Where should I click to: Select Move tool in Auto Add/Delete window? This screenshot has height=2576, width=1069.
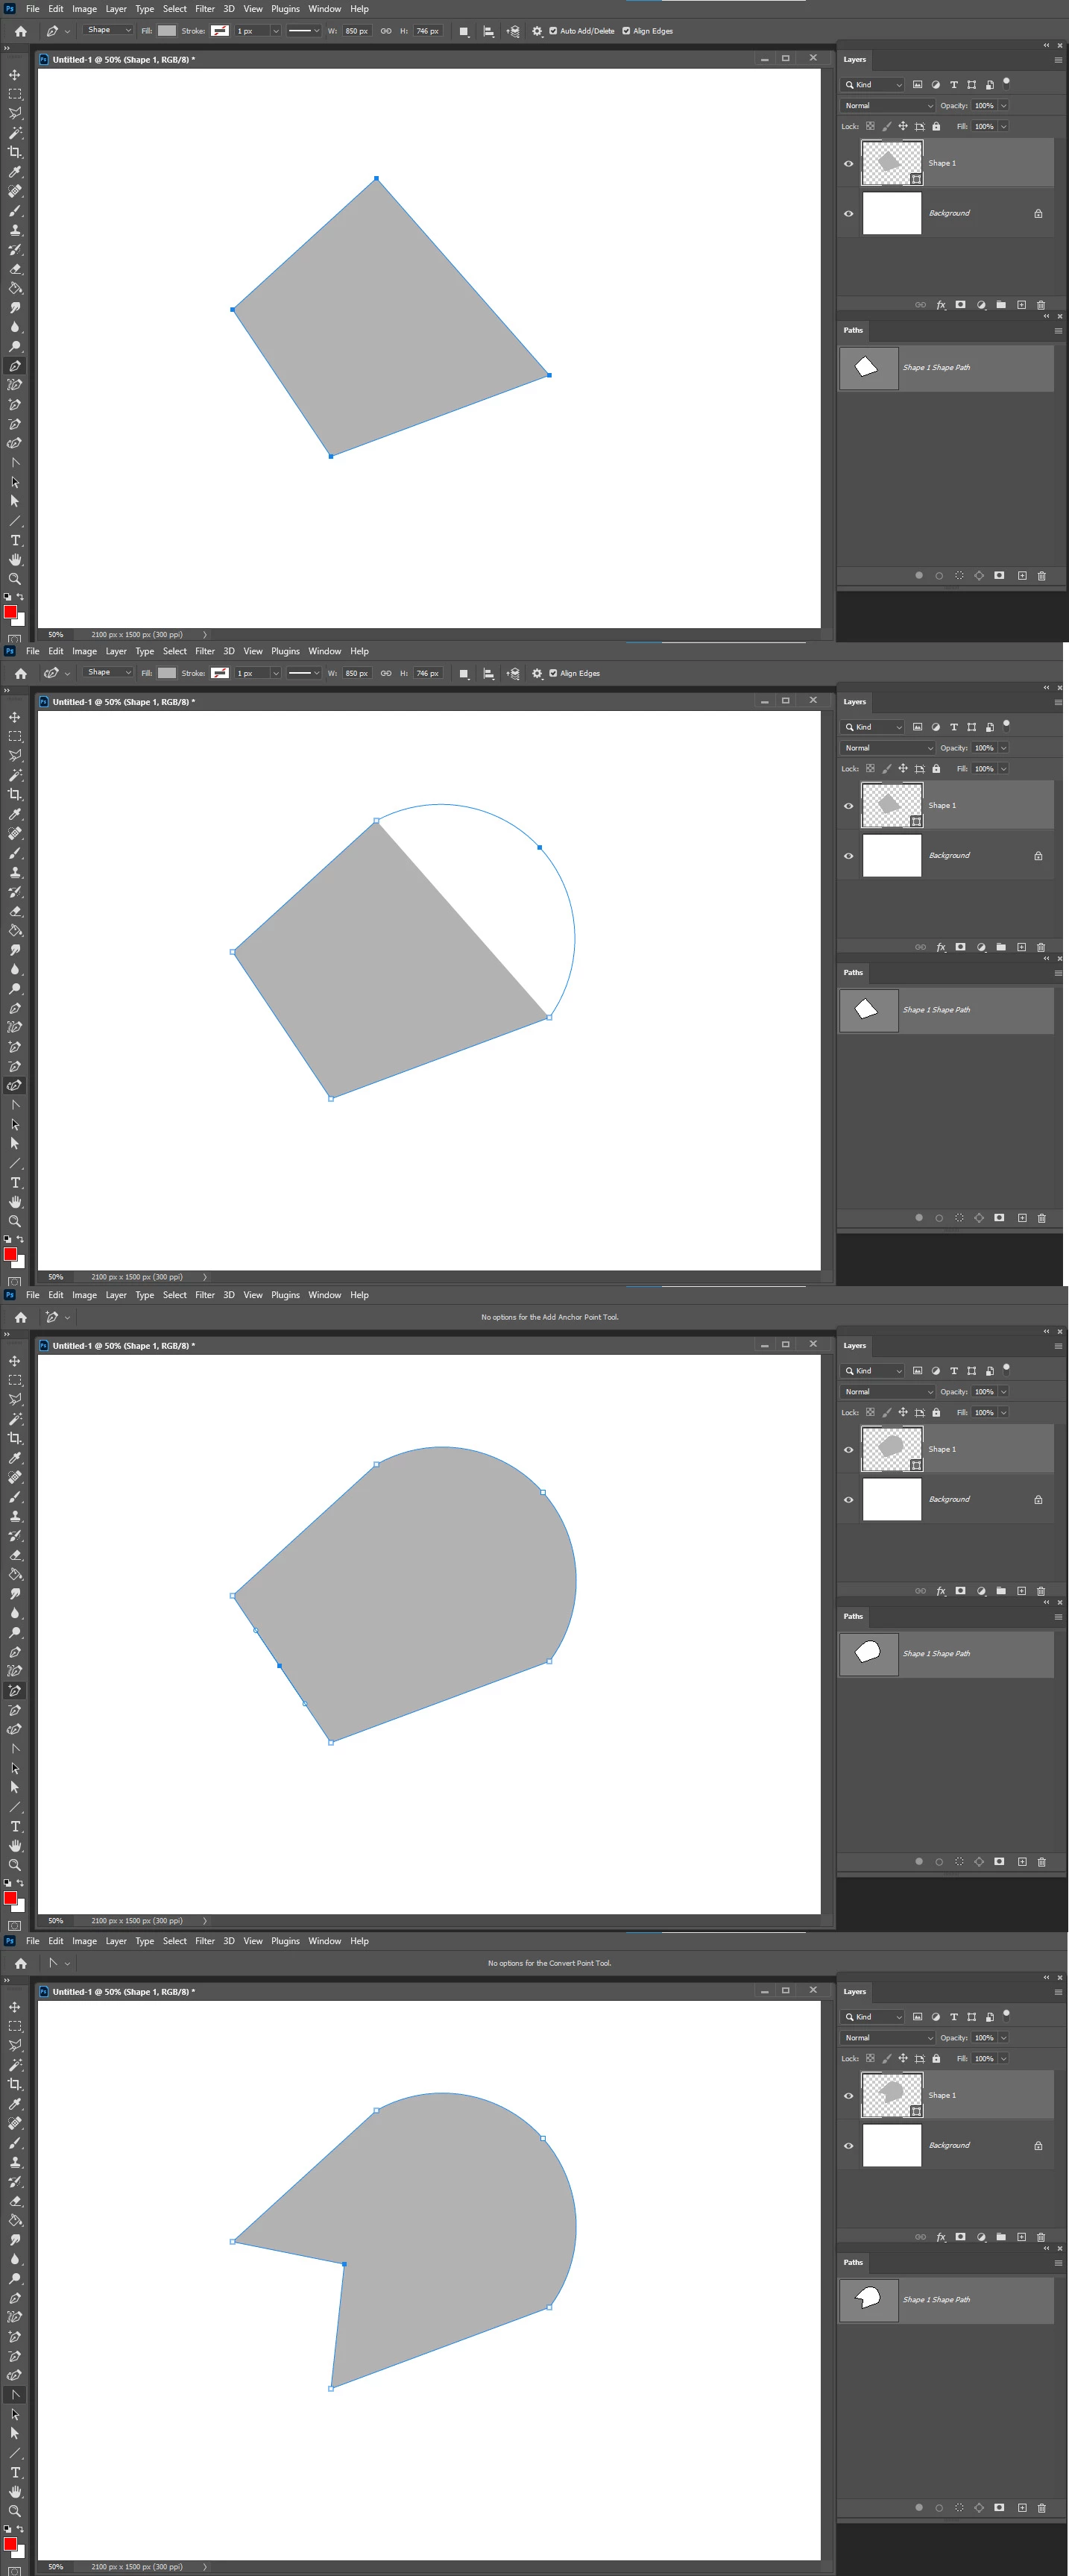point(15,75)
